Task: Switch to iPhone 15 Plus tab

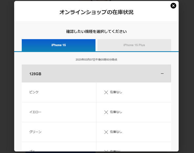Action: click(134, 45)
